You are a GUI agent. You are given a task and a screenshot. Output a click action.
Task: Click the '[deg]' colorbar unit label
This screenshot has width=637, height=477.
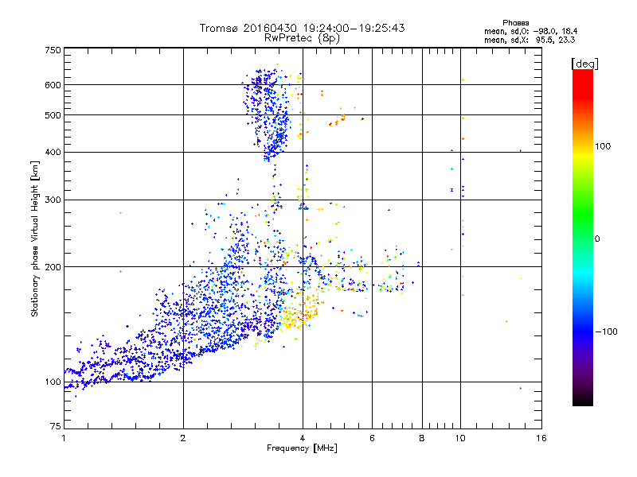click(584, 64)
